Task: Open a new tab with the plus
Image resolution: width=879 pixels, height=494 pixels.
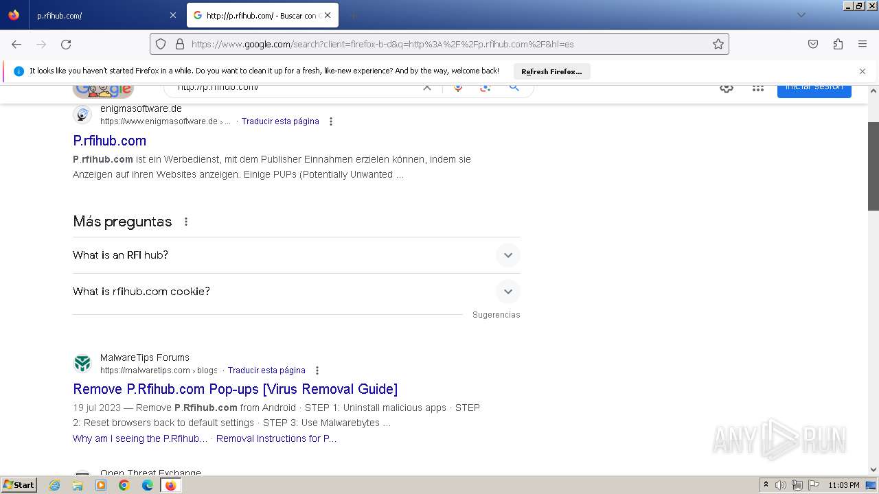Action: click(353, 15)
